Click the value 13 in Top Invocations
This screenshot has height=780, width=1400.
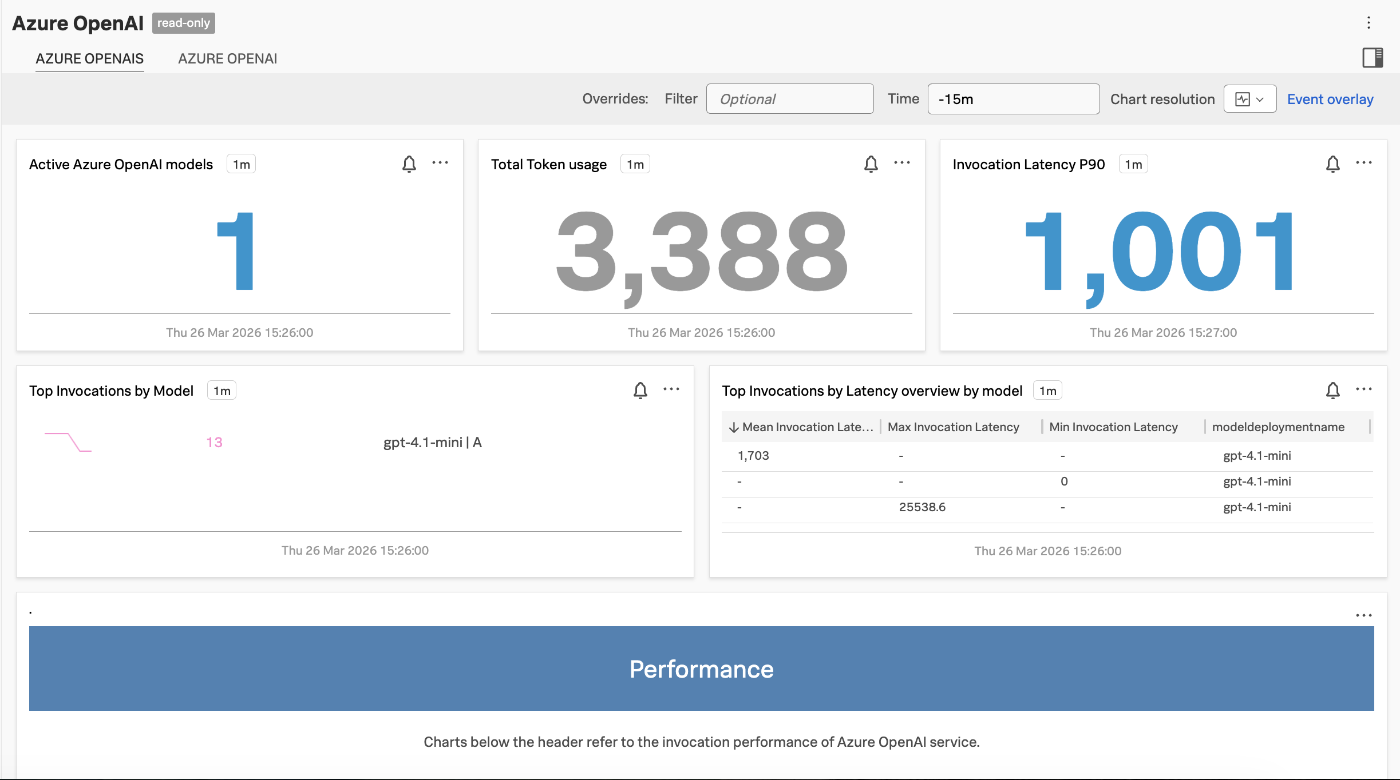pyautogui.click(x=214, y=442)
